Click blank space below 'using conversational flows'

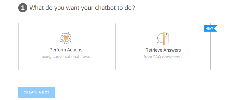[x=66, y=64]
